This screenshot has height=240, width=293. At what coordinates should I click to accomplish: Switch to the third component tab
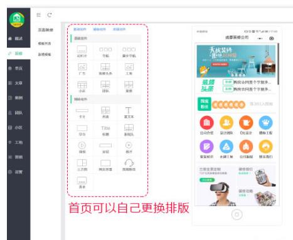pos(119,29)
